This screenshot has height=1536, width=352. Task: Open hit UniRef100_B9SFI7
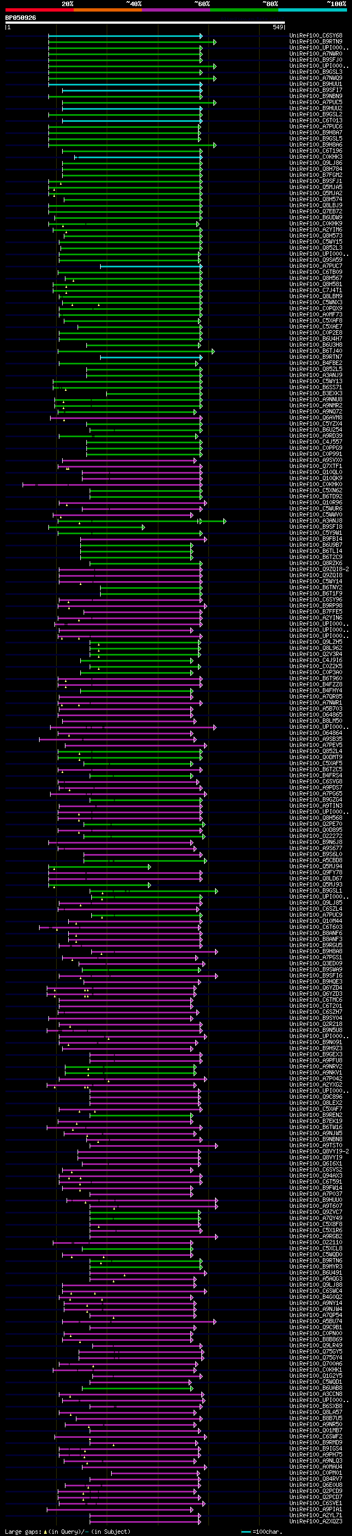coord(316,90)
